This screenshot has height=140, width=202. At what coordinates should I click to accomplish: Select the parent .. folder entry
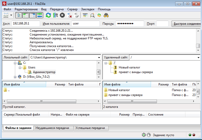[x=7, y=90]
